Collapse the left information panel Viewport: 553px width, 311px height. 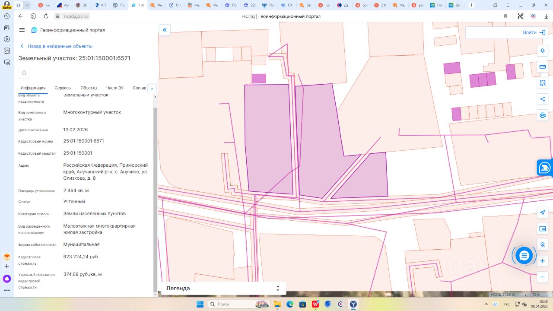(x=165, y=30)
